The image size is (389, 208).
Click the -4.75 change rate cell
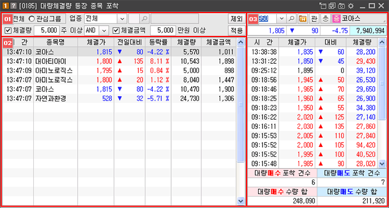point(335,31)
